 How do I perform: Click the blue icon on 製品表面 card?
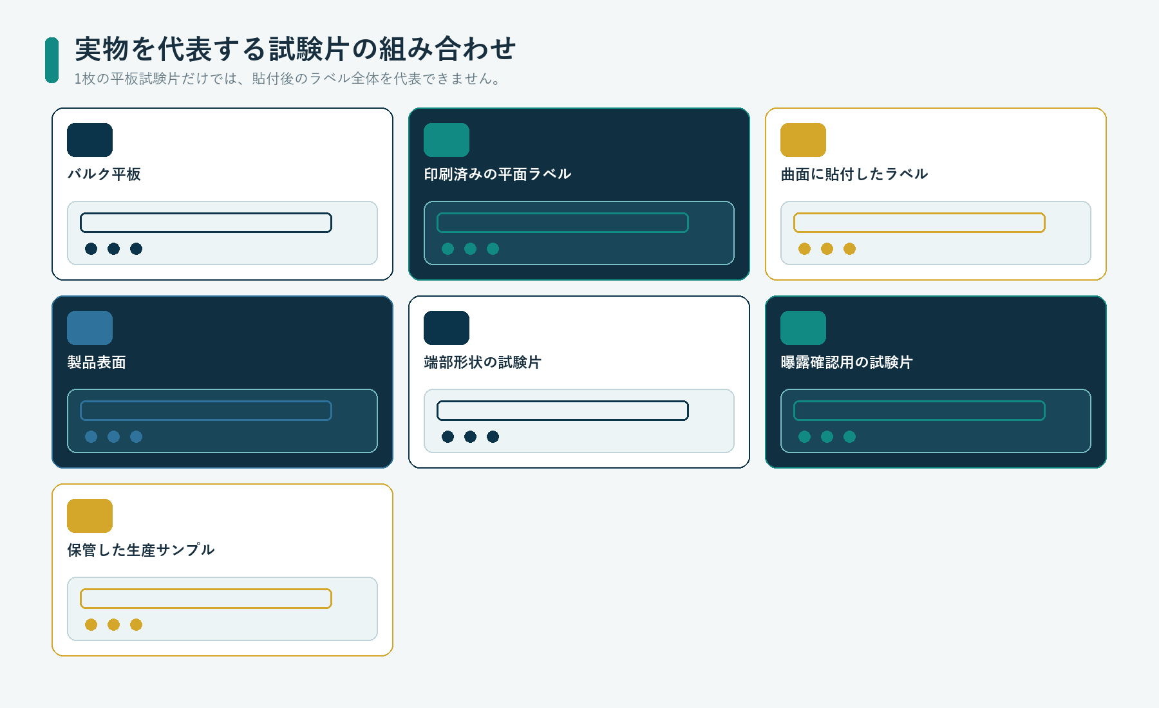point(90,328)
